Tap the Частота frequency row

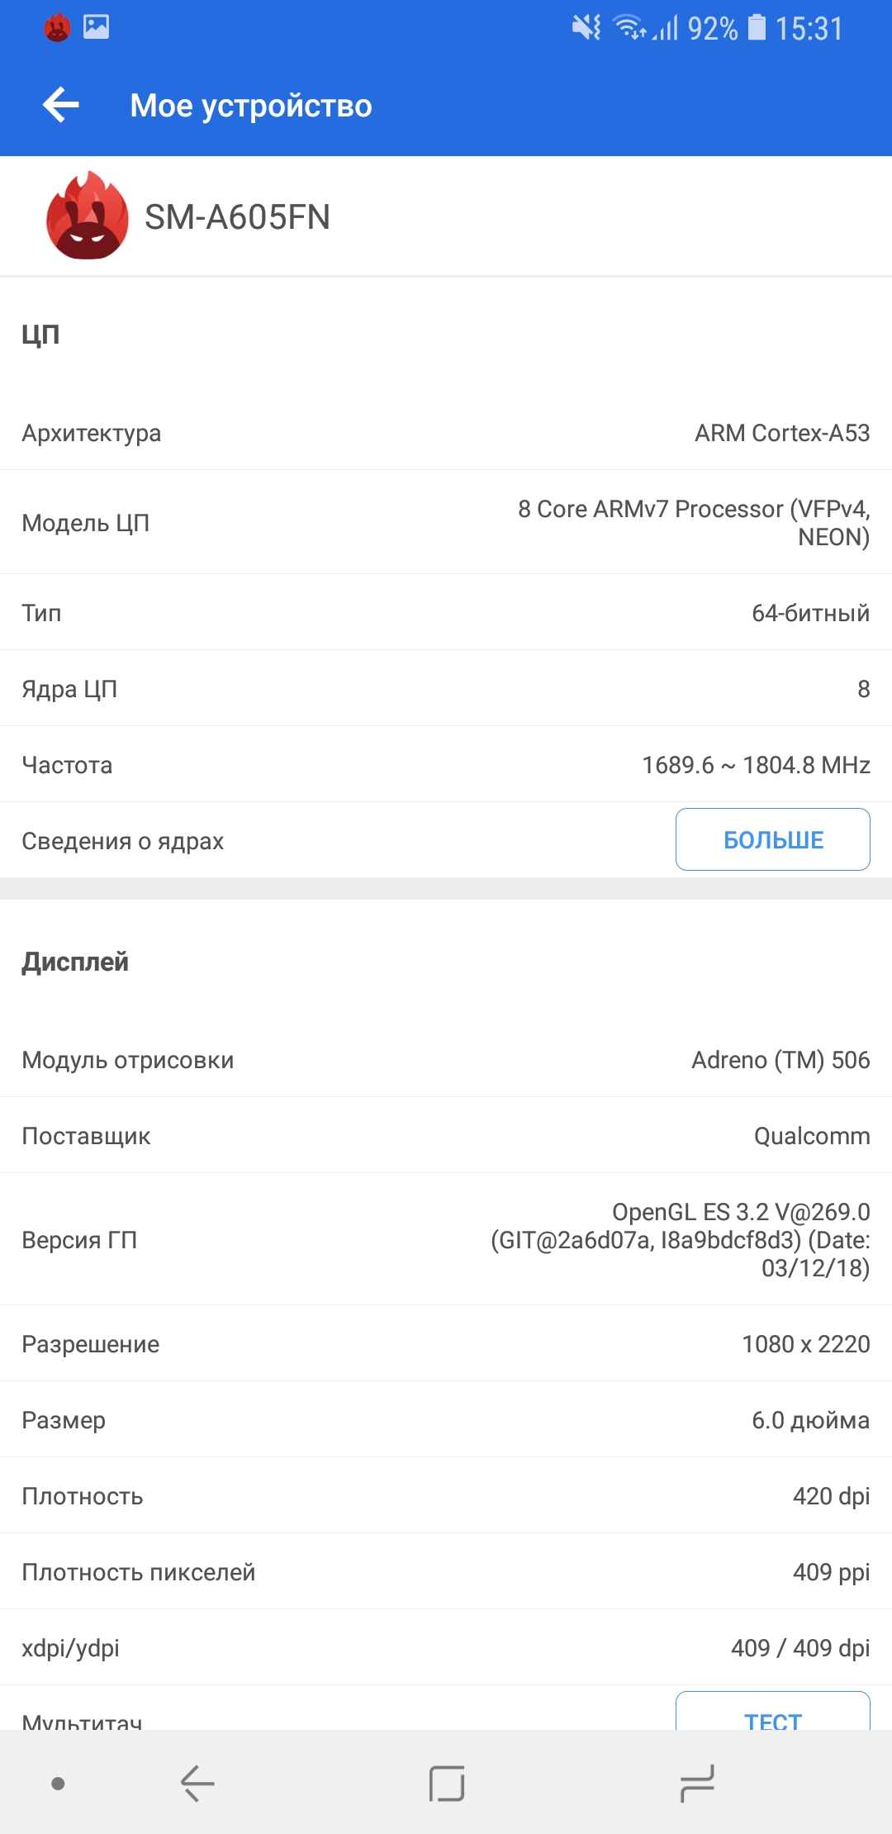[446, 765]
